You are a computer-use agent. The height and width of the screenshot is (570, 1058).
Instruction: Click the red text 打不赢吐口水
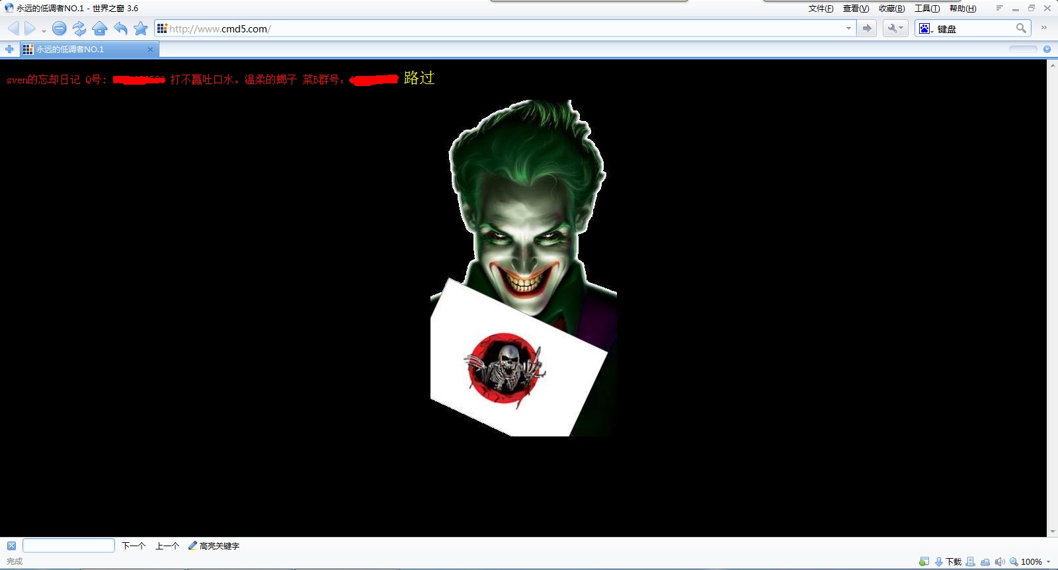point(202,79)
